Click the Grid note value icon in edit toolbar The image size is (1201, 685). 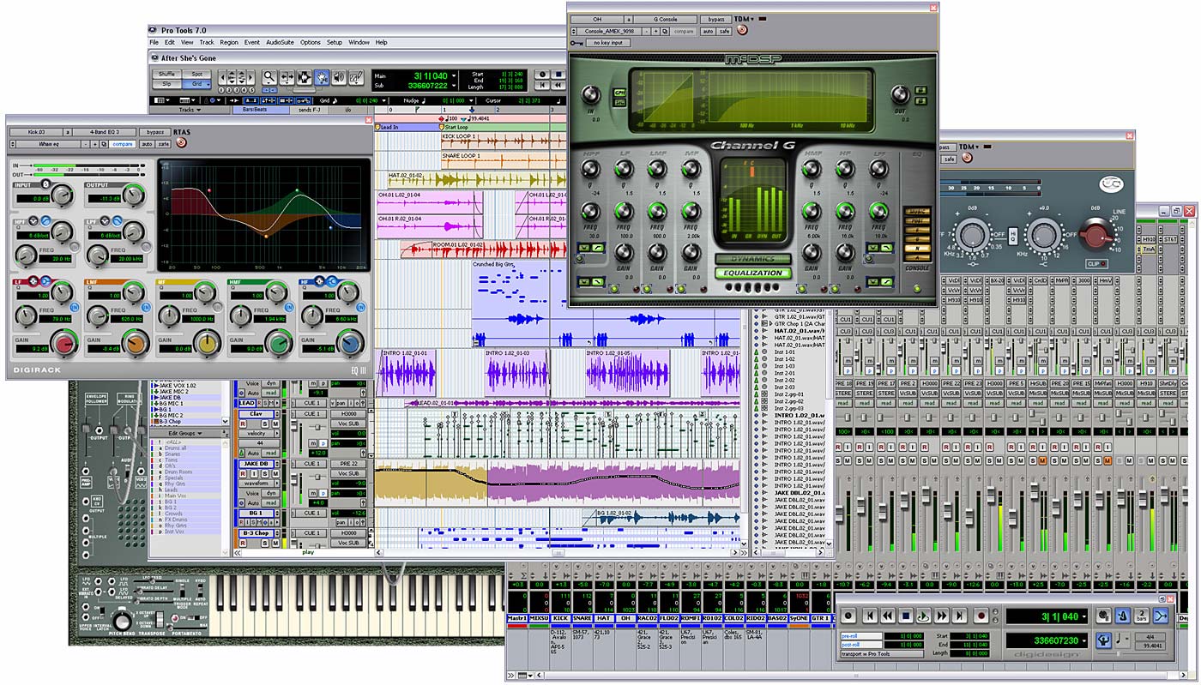point(335,100)
